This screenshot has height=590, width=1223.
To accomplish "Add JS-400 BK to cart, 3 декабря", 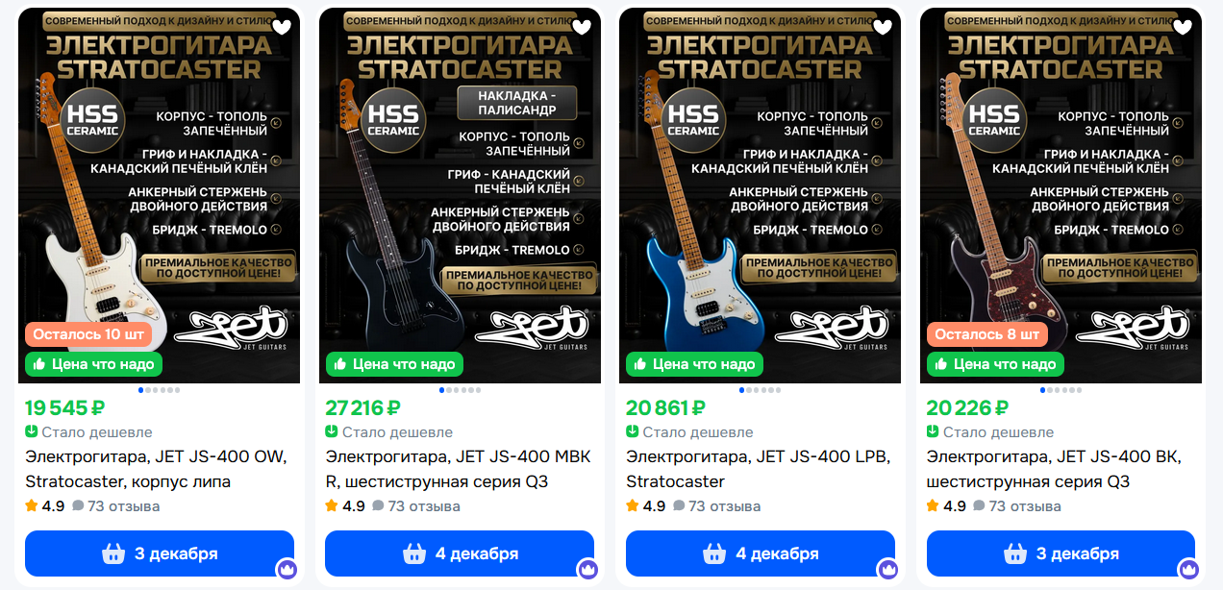I will pos(1061,553).
